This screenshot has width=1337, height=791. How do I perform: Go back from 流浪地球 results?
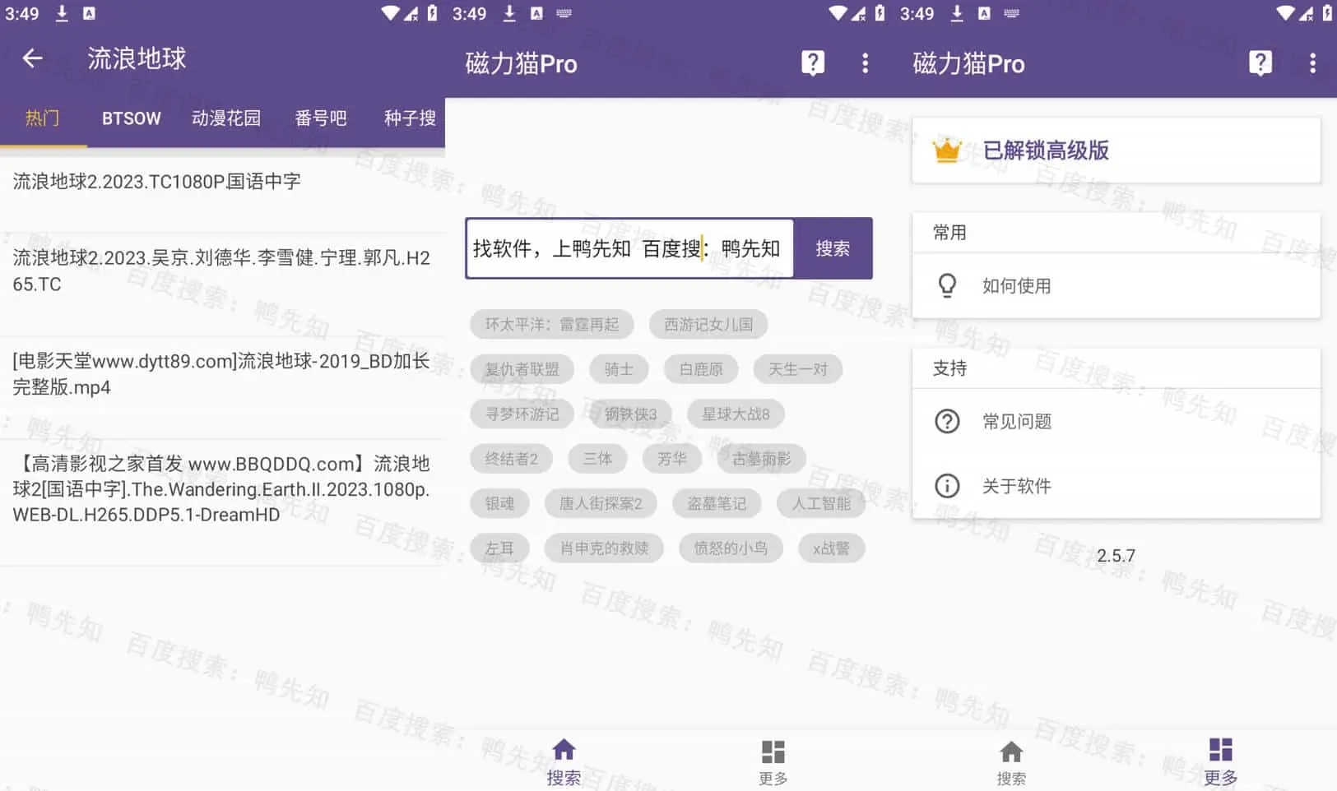32,58
